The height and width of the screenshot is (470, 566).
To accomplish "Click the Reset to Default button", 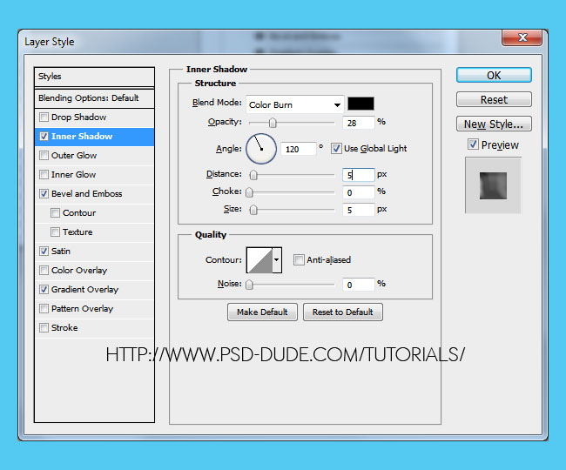I will point(343,312).
